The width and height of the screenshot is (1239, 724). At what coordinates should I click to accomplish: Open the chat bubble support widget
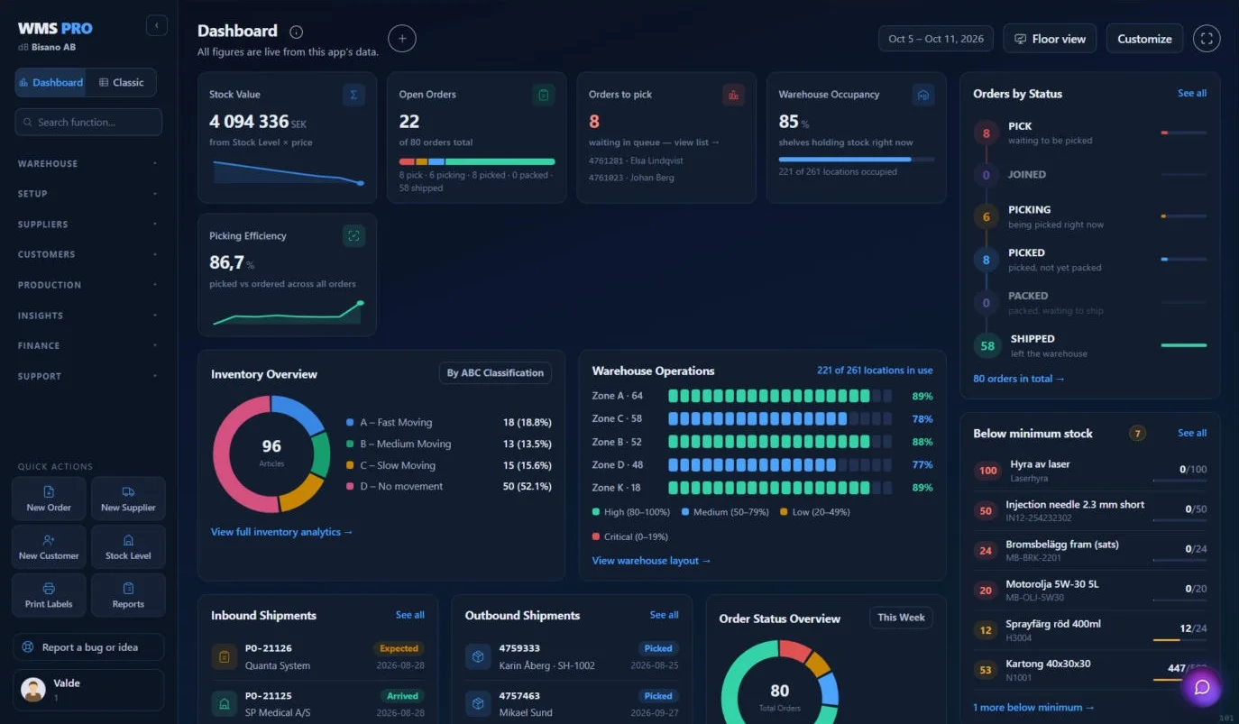(x=1201, y=687)
